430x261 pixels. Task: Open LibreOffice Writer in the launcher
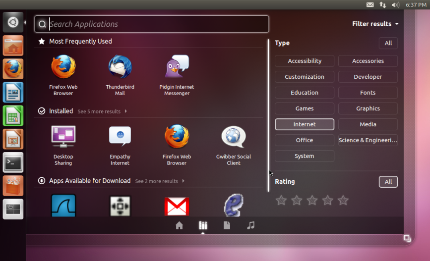click(x=13, y=92)
